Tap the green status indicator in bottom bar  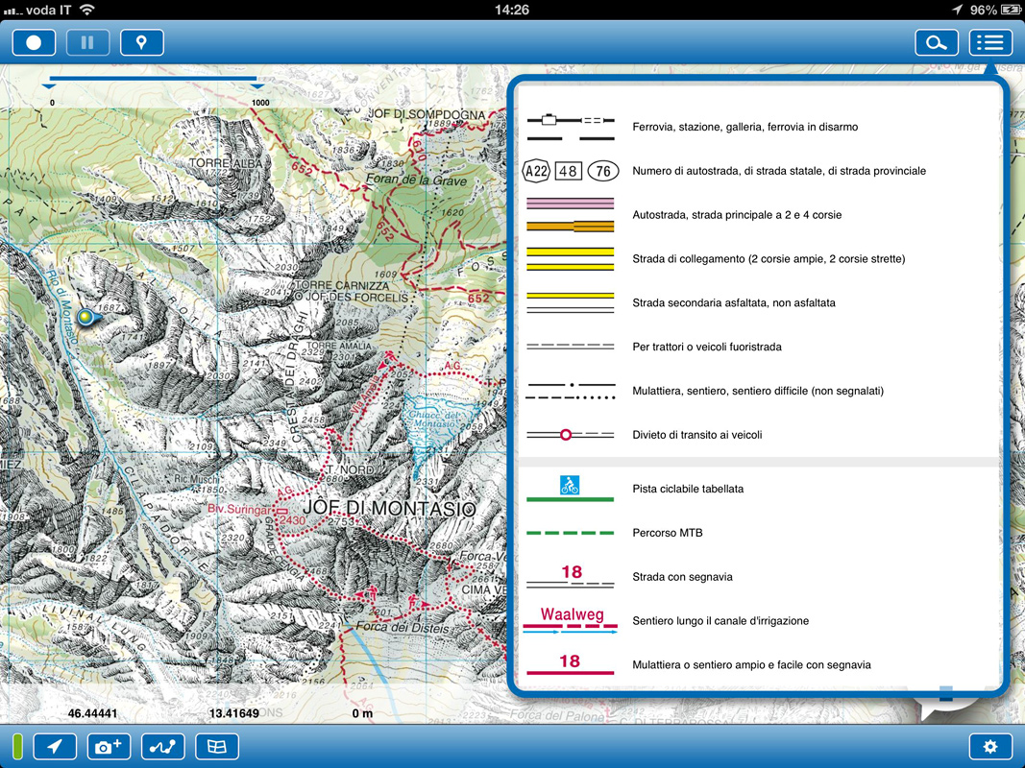pos(17,747)
